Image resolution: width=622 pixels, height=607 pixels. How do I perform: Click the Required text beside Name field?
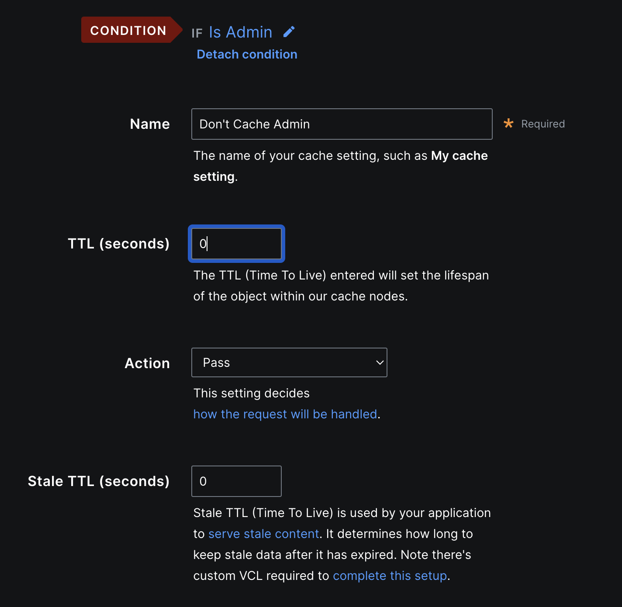tap(543, 124)
